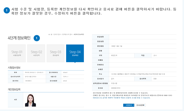Click the home icon in breadcrumb
This screenshot has height=111, width=184.
tap(49, 34)
